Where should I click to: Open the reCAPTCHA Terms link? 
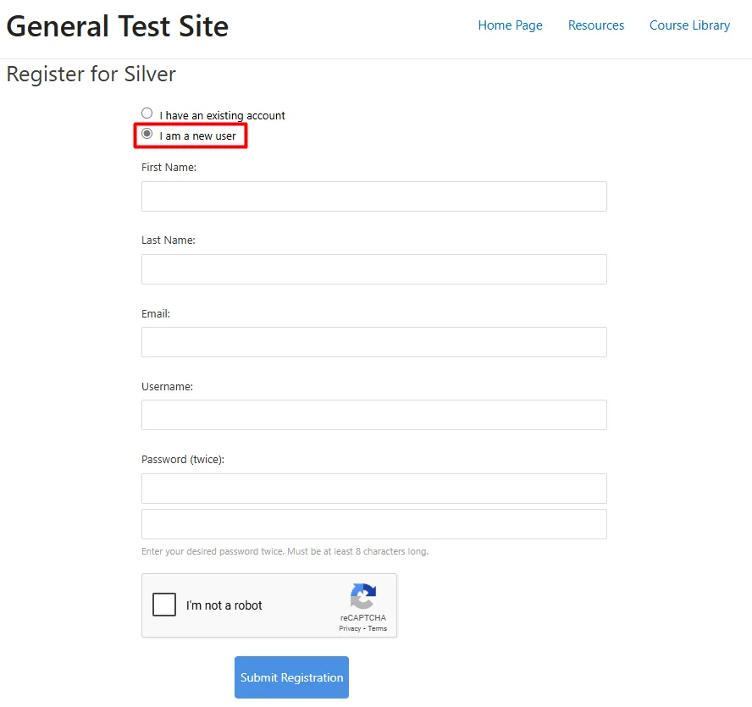pos(377,628)
